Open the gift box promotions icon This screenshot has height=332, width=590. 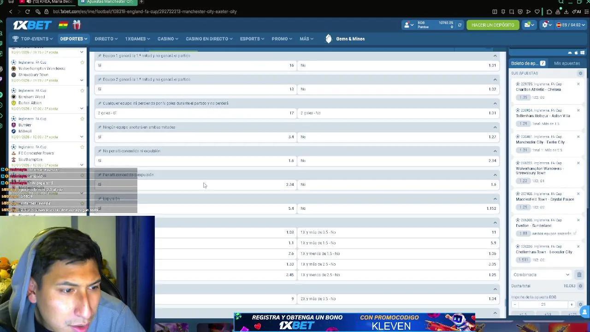pyautogui.click(x=77, y=24)
